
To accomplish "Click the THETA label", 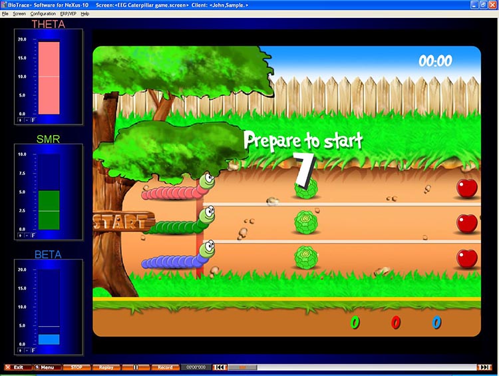I will click(48, 24).
